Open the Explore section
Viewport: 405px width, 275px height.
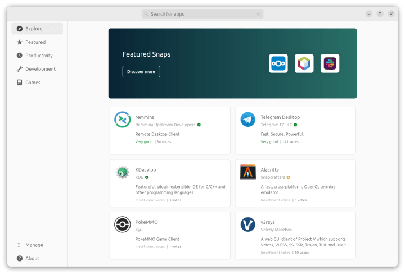pos(37,29)
